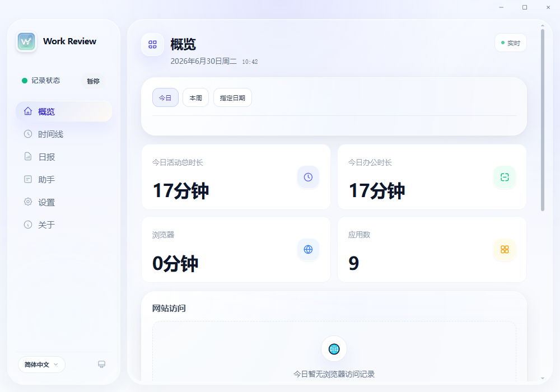Click the report icon next to 日报
The width and height of the screenshot is (560, 392).
[28, 156]
